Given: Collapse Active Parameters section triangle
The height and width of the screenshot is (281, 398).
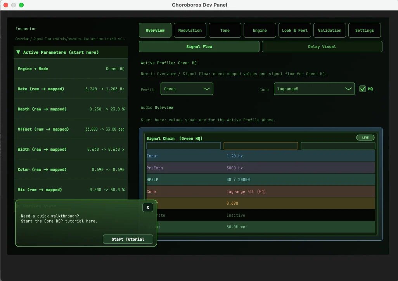Looking at the screenshot, I should click(18, 52).
